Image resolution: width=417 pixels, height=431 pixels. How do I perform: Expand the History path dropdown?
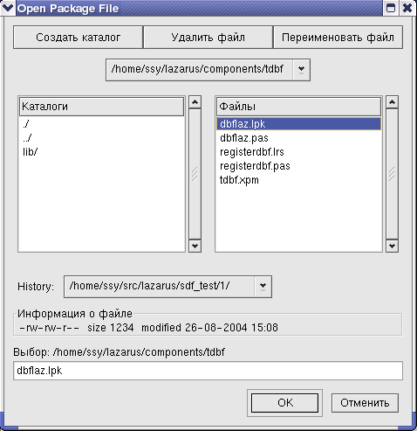[263, 286]
